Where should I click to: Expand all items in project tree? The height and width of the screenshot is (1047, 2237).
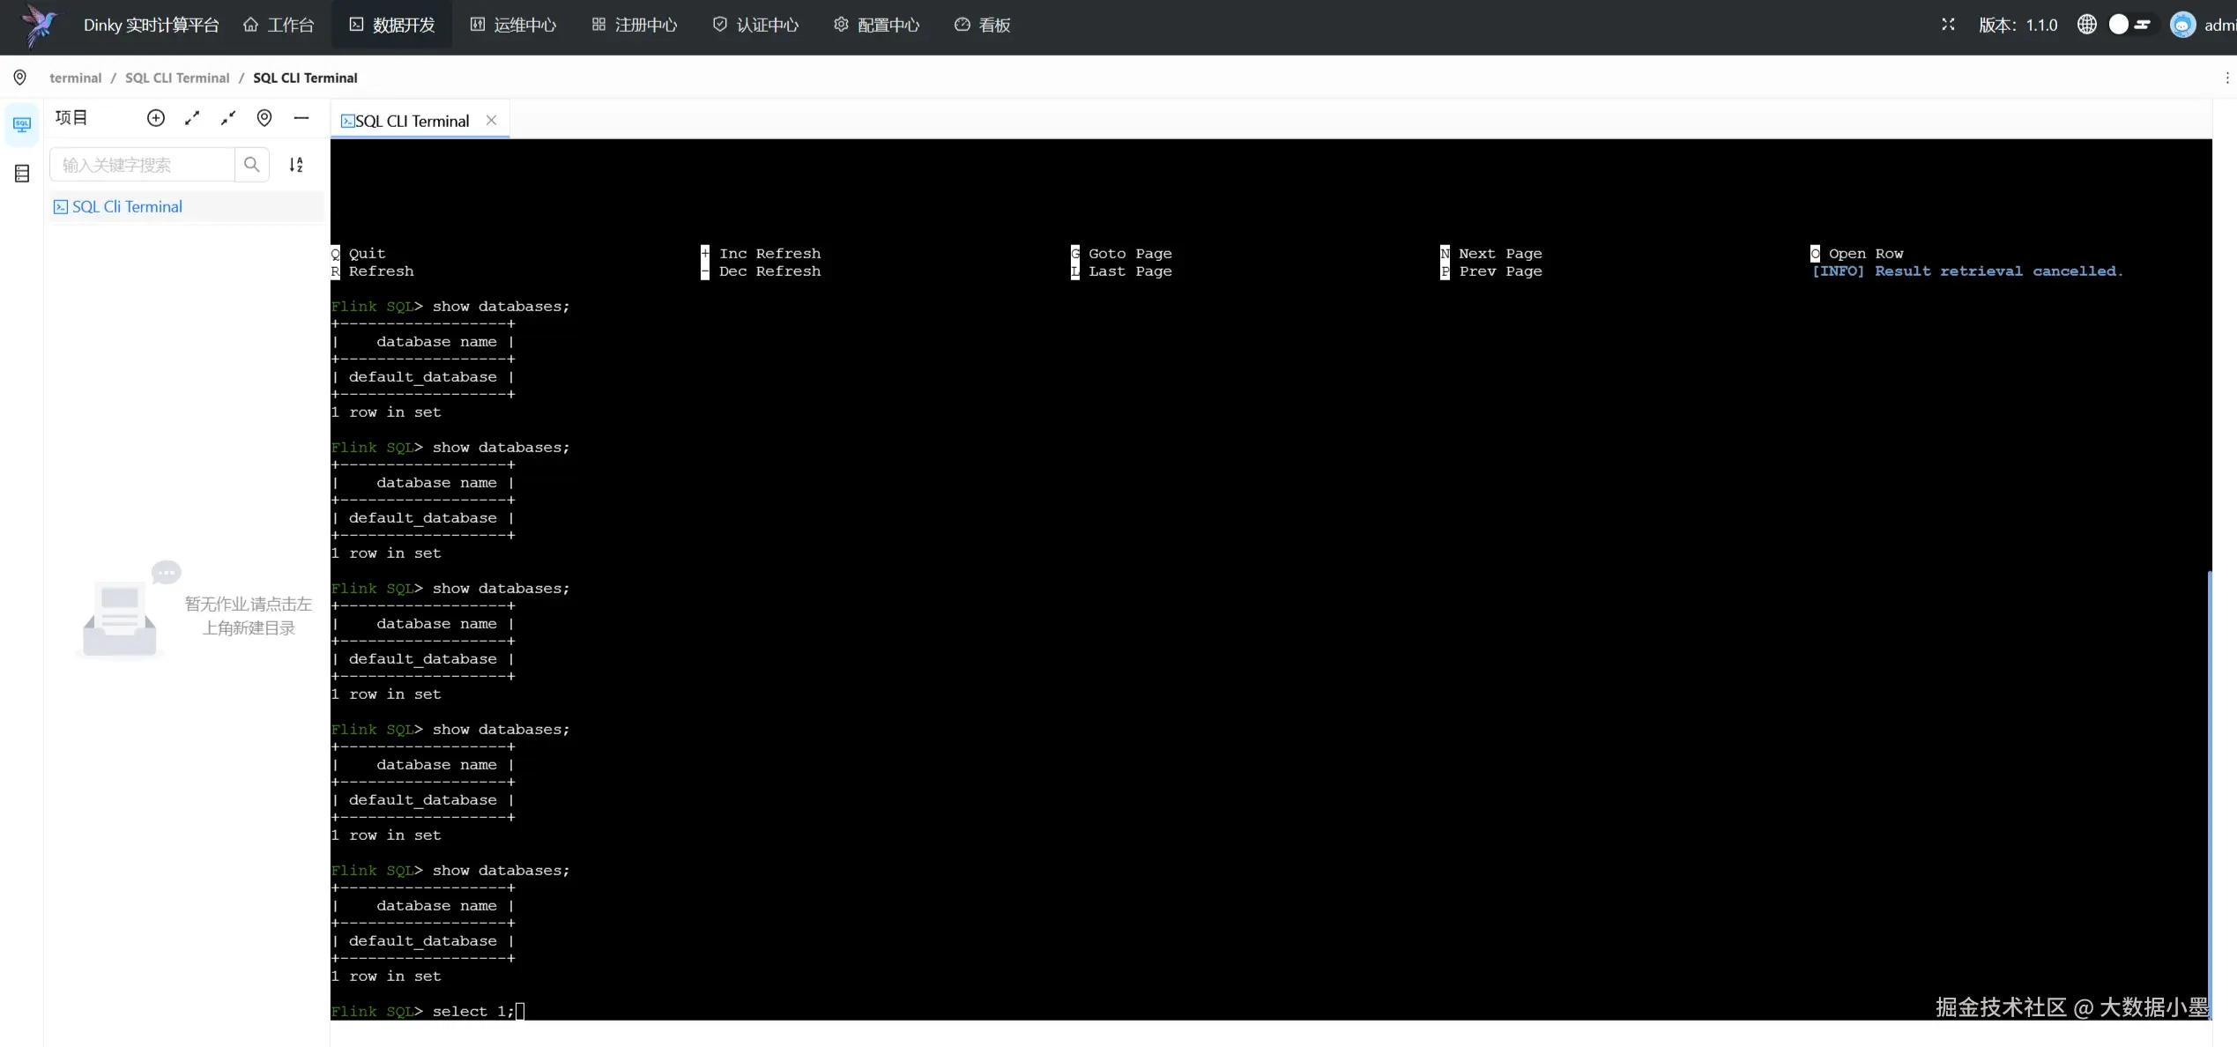(192, 118)
